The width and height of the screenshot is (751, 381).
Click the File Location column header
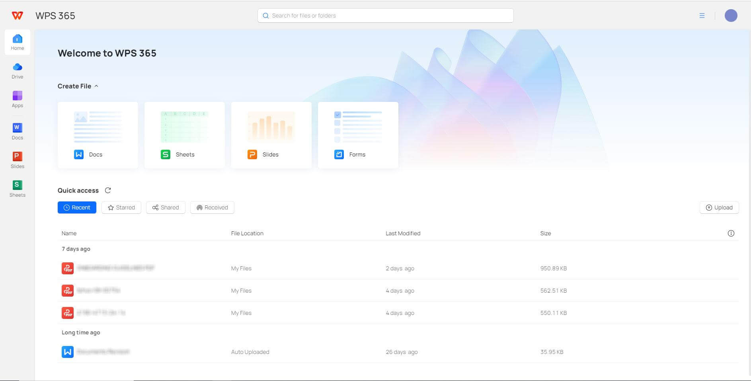tap(247, 233)
